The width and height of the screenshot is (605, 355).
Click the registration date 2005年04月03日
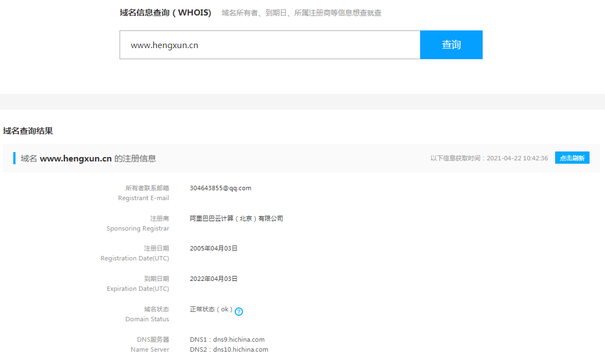point(213,248)
